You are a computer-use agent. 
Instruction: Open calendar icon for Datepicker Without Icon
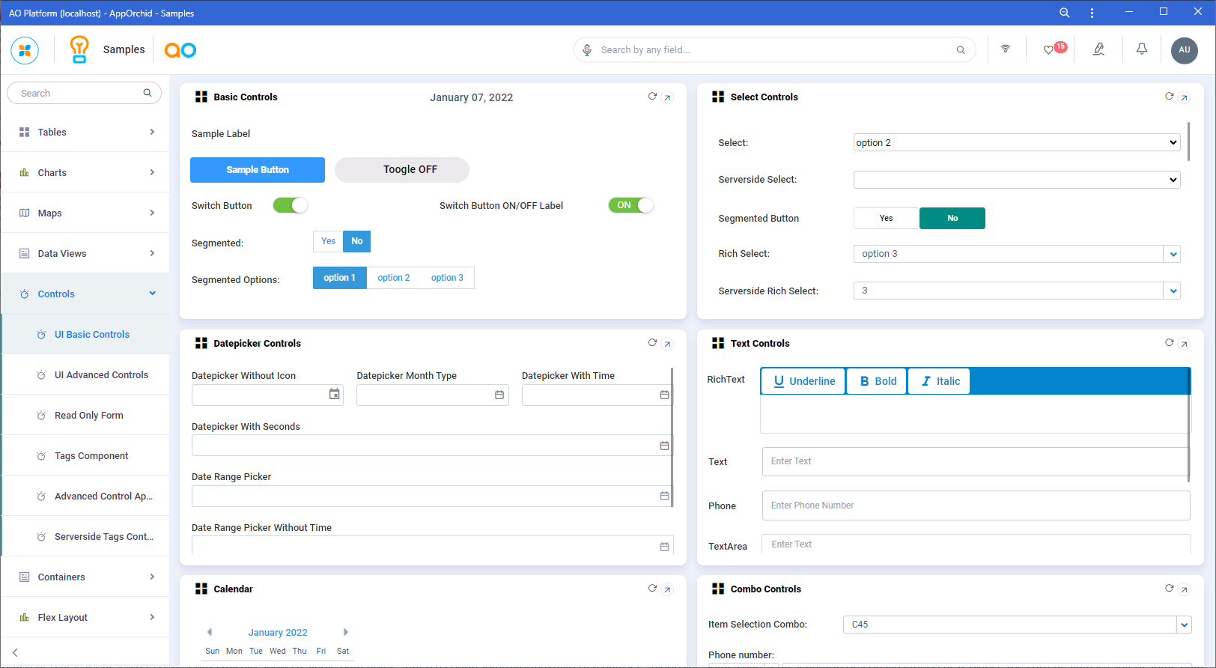[x=334, y=395]
